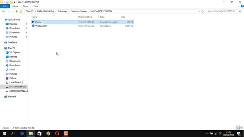Click Properties icon in title toolbar
244x137 pixels.
(7, 2)
